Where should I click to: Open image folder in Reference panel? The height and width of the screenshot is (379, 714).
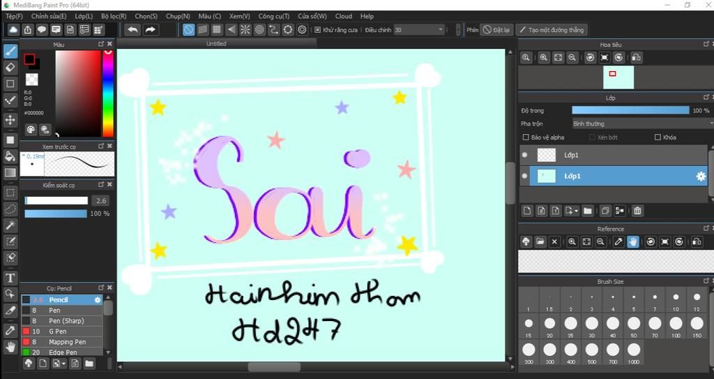[x=540, y=241]
